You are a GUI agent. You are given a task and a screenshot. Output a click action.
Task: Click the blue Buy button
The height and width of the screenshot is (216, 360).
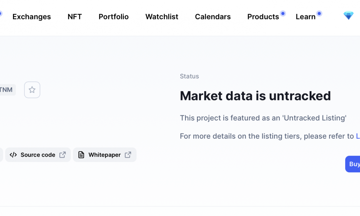point(353,164)
